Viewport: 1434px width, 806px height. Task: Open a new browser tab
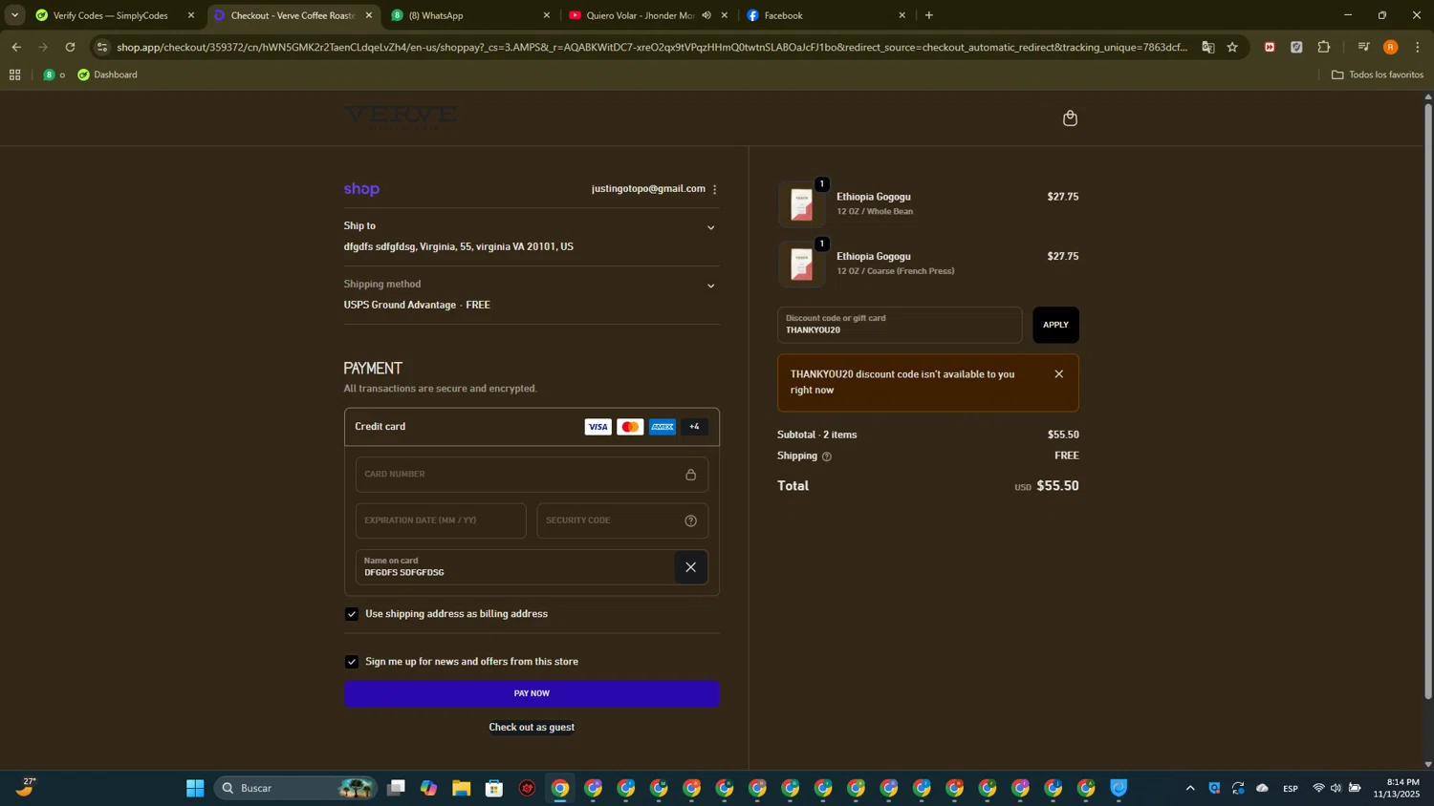coord(929,15)
